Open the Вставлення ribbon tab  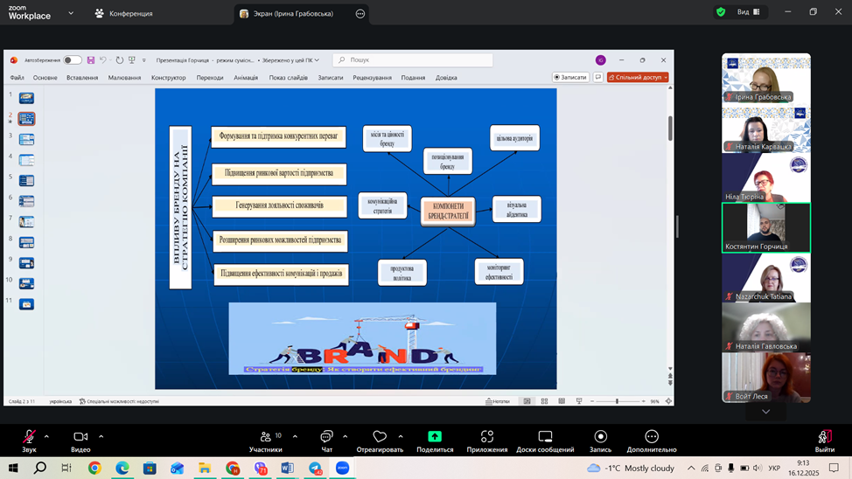82,78
